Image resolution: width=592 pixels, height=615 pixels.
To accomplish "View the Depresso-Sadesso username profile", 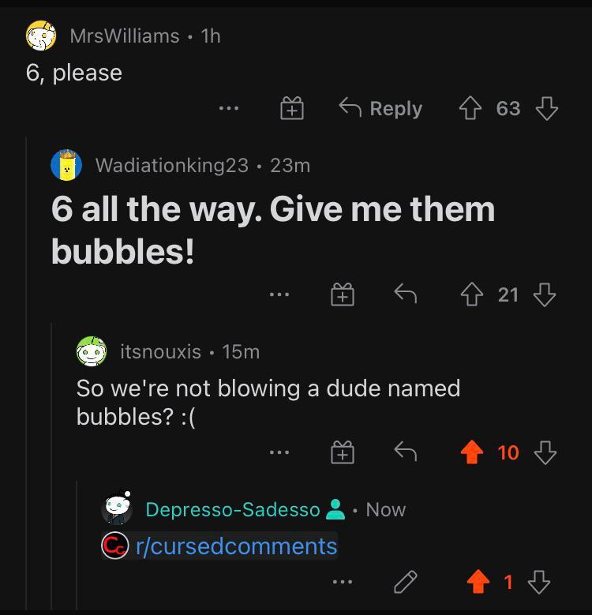I will click(x=233, y=509).
